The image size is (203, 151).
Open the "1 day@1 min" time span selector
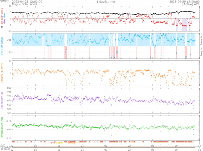106,2
